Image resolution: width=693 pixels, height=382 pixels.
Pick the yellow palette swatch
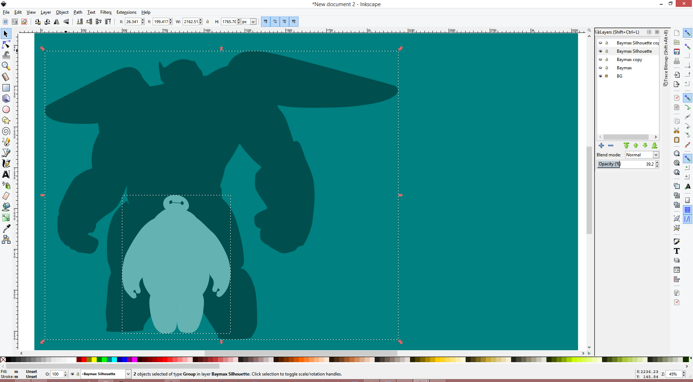coord(94,360)
